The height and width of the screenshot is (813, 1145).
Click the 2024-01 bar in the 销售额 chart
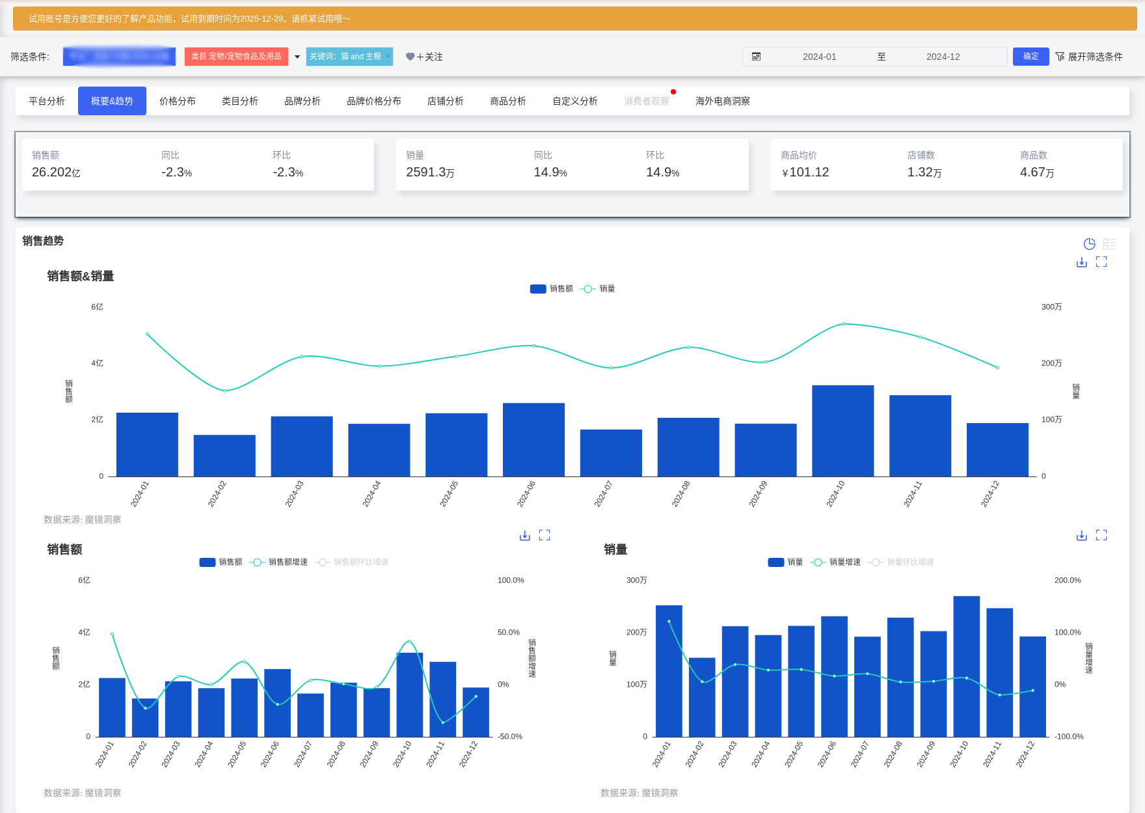(x=112, y=708)
